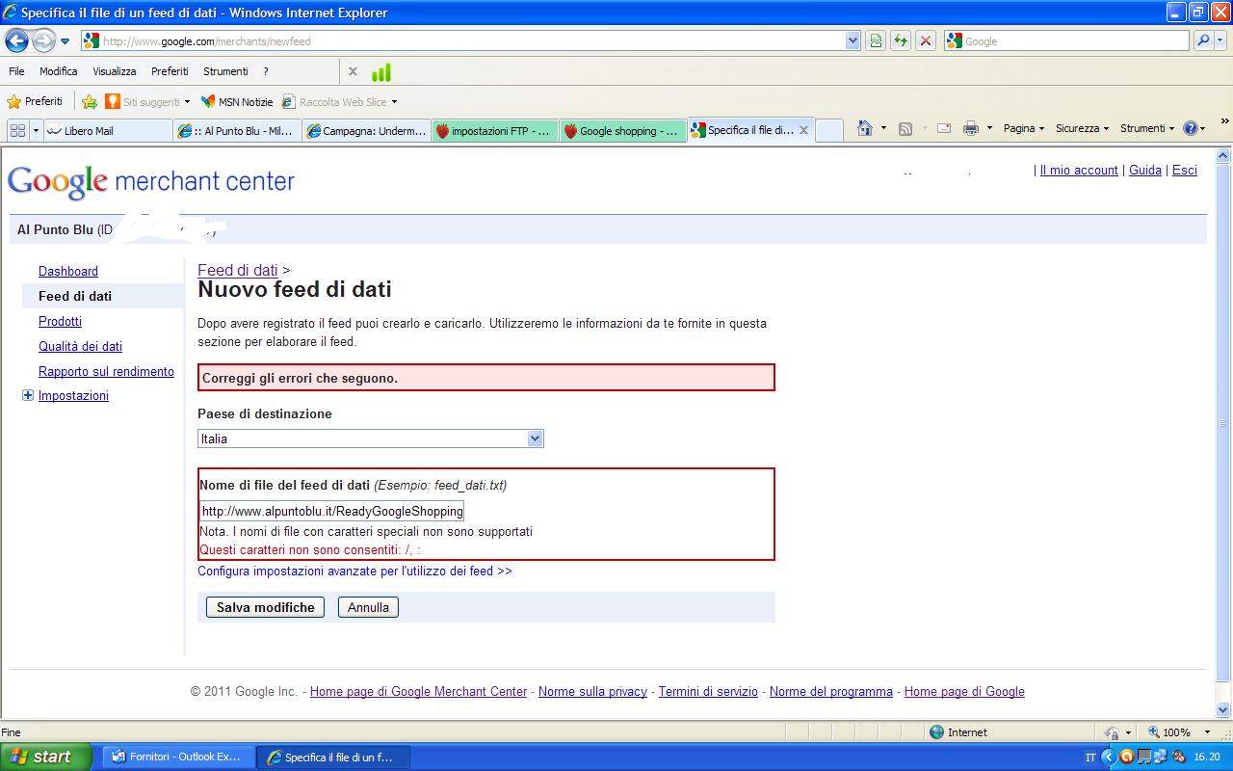Click the gray X beside signal bars
The image size is (1233, 771).
point(353,71)
